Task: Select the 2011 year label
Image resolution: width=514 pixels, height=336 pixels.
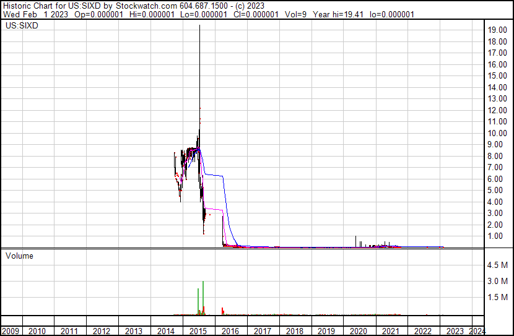Action: (69, 331)
